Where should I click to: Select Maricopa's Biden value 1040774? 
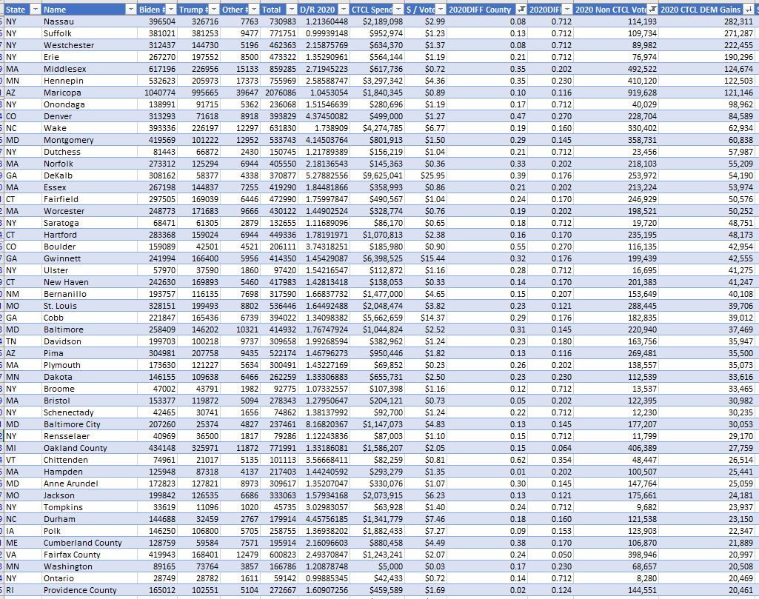pyautogui.click(x=157, y=93)
